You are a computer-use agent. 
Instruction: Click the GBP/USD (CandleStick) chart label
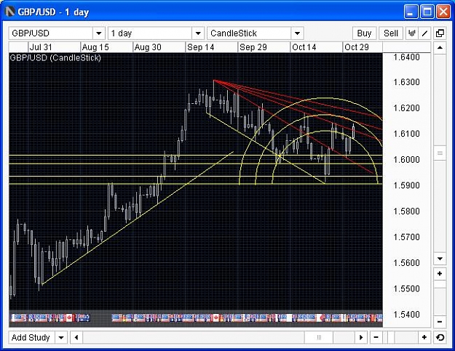(x=55, y=58)
